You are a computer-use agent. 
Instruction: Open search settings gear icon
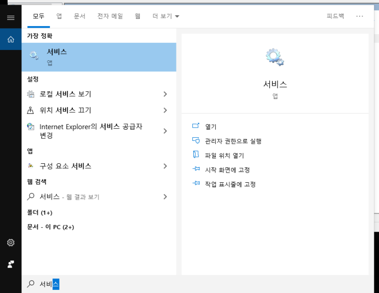point(11,242)
